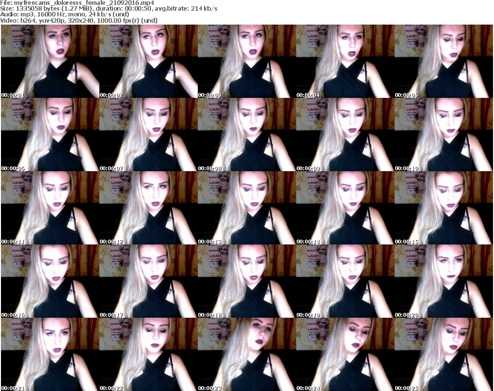Click the thumbnail at 00:00:18
Viewport: 494px width, 391px height.
point(247,281)
